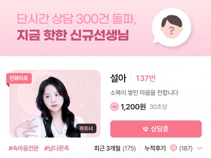Click the pink review chat bubble icon
This screenshot has width=211, height=158.
(174, 148)
